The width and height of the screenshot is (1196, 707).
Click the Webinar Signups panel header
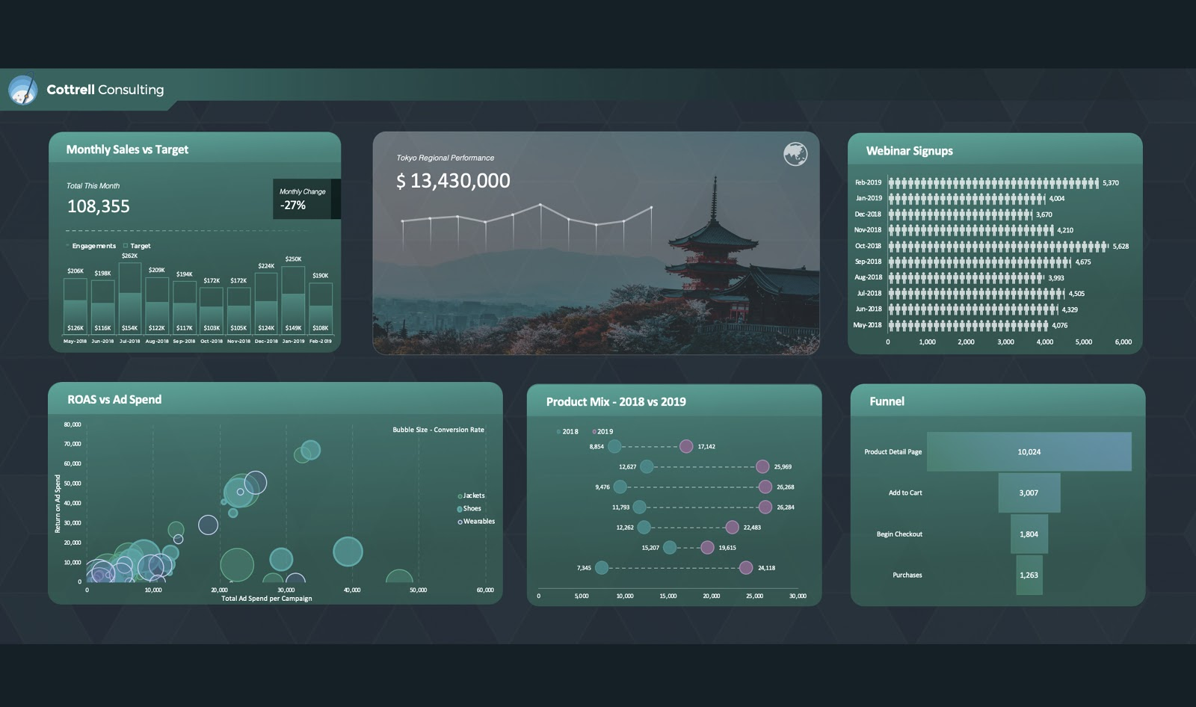(909, 151)
